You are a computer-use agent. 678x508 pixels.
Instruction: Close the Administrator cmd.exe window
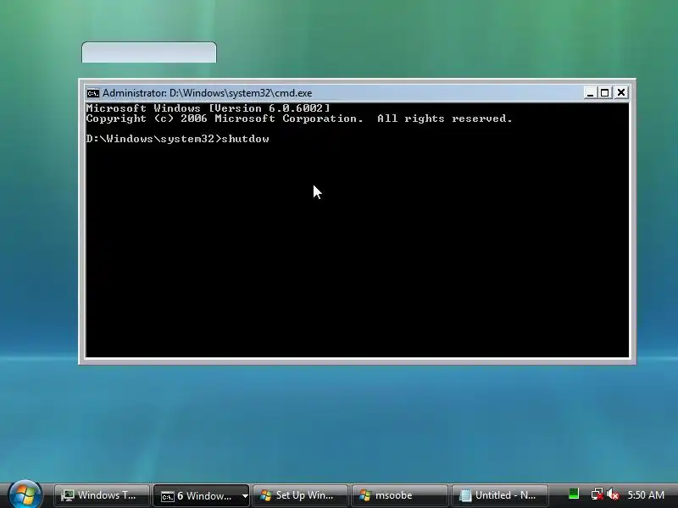tap(621, 93)
